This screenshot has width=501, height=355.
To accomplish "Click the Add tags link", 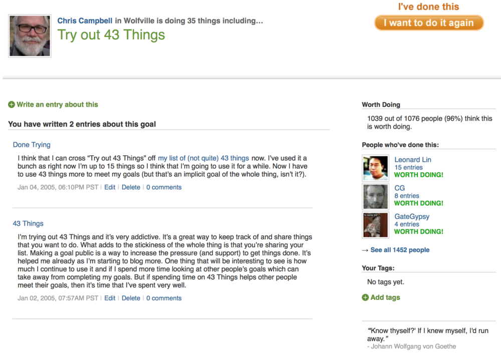I will tap(385, 297).
